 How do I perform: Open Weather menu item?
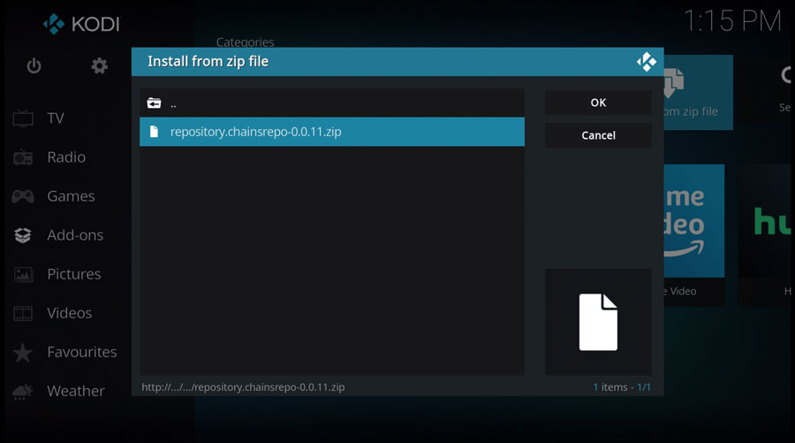(x=76, y=391)
